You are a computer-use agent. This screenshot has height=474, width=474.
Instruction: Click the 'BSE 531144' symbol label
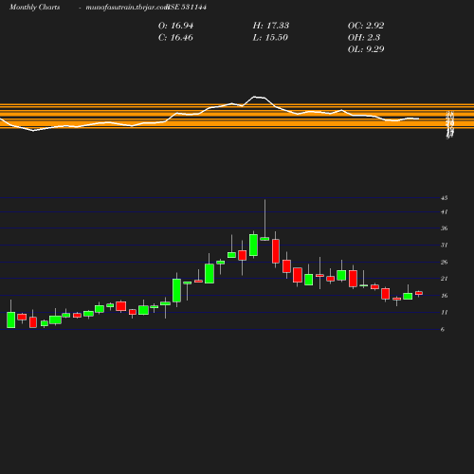click(x=187, y=8)
